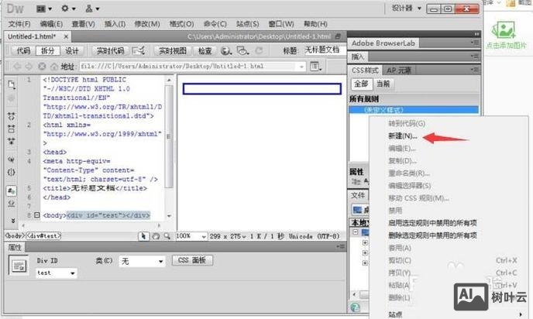
Task: Select the zoom magnifier tool in status bar
Action: click(167, 236)
